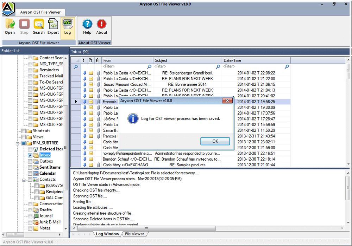Click the folder list scroll-down arrow

(65, 229)
